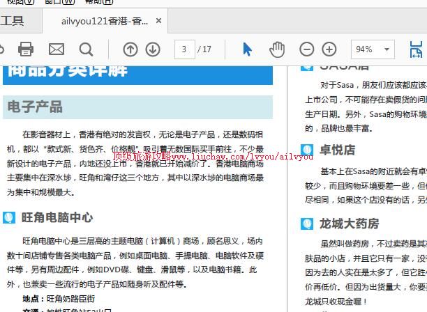The height and width of the screenshot is (312, 427).
Task: Click the fit page width icon
Action: point(416,49)
